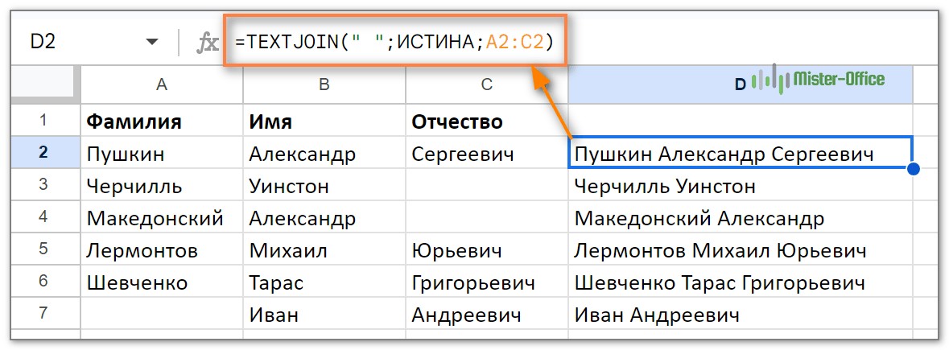
Task: Click the cell 'Шевченко Тарас Григорьевич'
Action: [741, 282]
